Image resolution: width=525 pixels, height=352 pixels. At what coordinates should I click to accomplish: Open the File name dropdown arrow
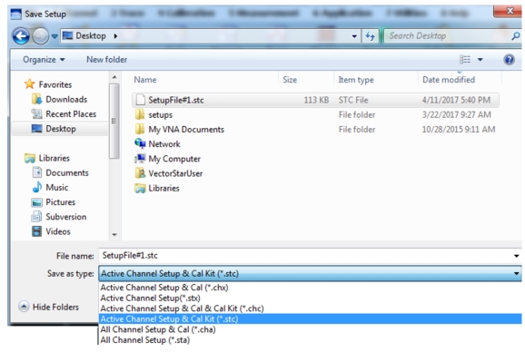pyautogui.click(x=516, y=256)
